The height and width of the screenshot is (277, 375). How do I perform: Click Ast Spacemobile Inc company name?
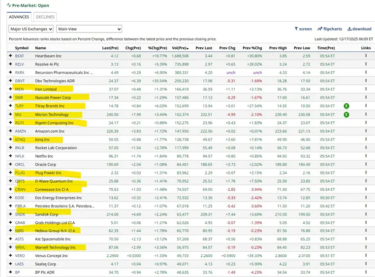pyautogui.click(x=53, y=239)
